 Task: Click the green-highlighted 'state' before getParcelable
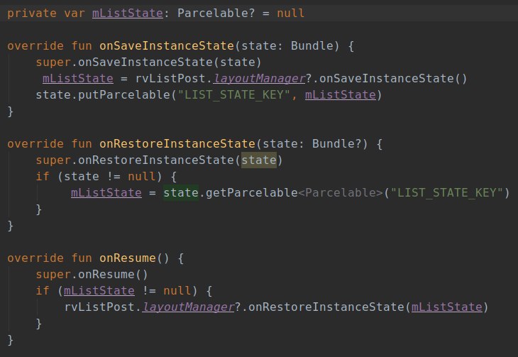[x=181, y=193]
